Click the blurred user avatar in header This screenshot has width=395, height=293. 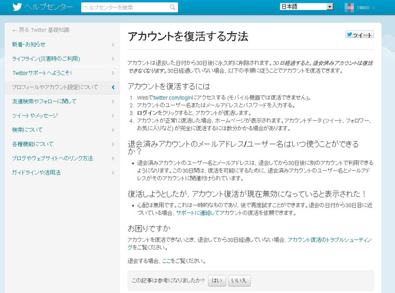click(x=349, y=8)
